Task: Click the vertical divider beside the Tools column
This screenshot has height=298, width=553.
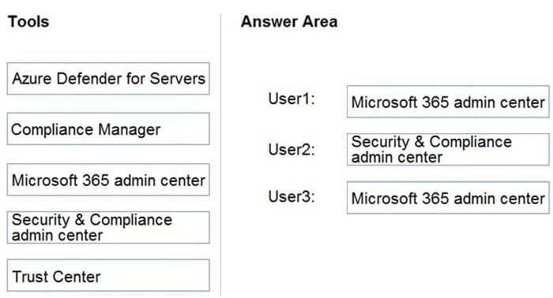Action: [220, 155]
